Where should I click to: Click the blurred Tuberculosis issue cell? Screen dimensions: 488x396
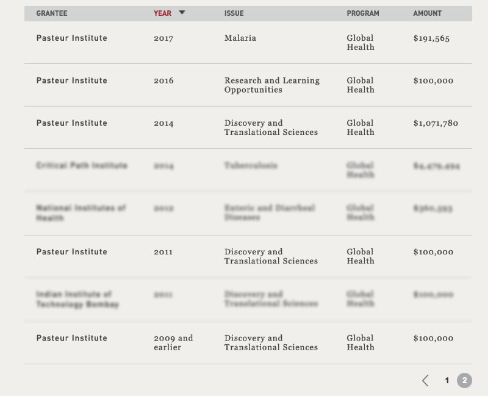tap(251, 165)
